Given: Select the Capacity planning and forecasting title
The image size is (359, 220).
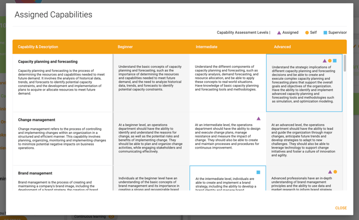Looking at the screenshot, I should point(48,62).
